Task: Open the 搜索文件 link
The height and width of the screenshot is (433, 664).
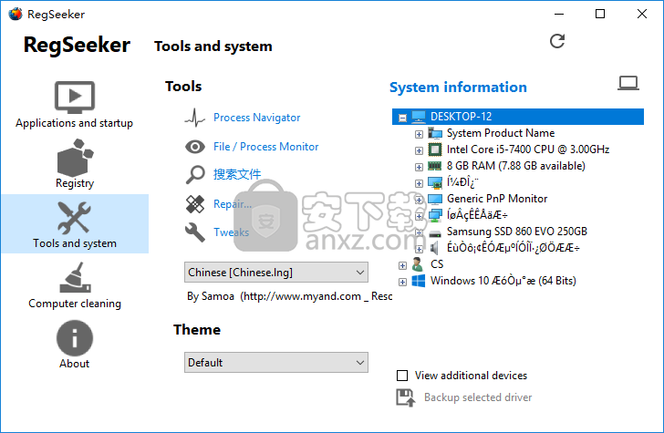Action: coord(237,174)
